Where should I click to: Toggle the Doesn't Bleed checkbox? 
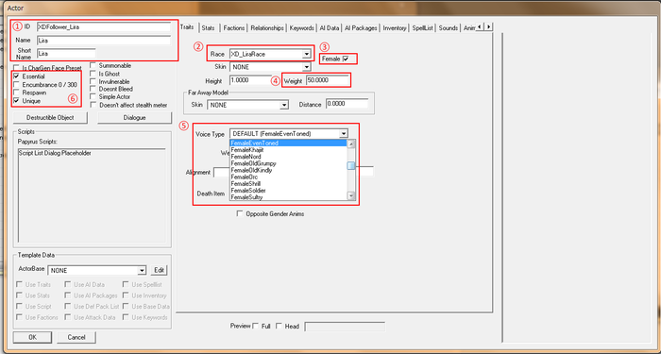93,90
